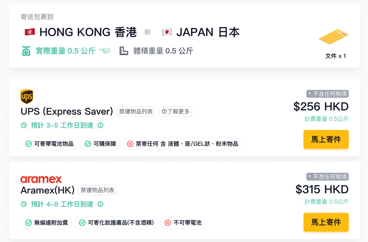Click the 可購保障 insurance tag
Viewport: 368px width, 242px height.
click(100, 144)
